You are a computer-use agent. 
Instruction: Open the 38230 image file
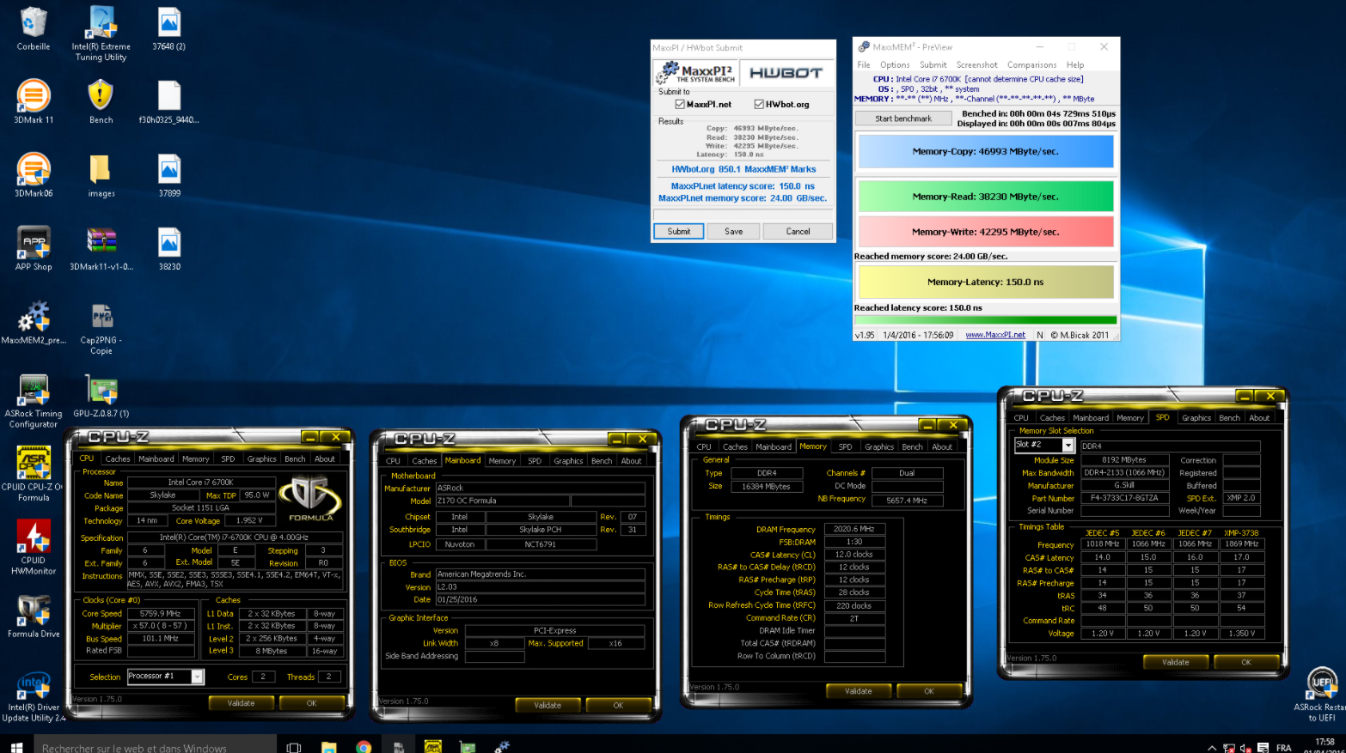[x=169, y=248]
